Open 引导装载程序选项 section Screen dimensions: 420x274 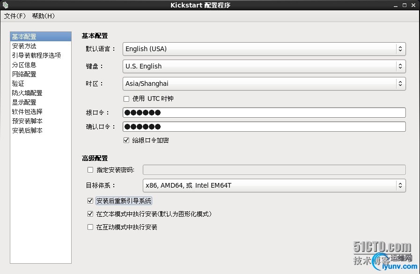pyautogui.click(x=41, y=55)
